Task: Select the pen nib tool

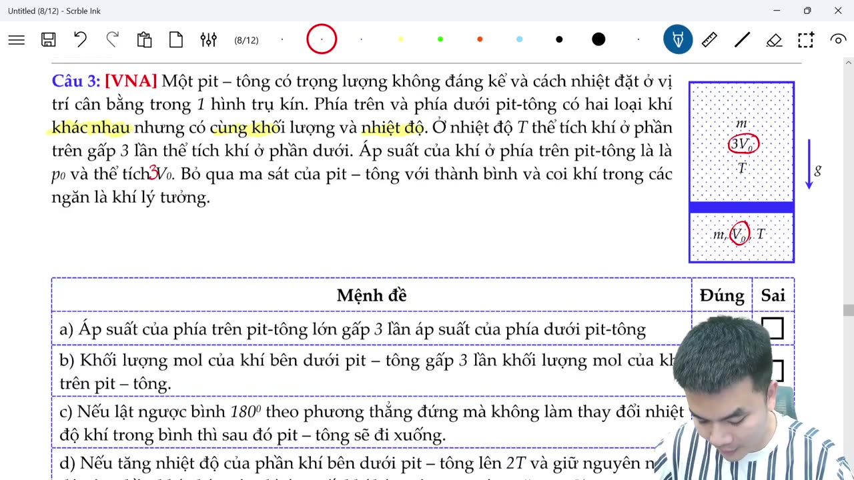Action: tap(678, 40)
